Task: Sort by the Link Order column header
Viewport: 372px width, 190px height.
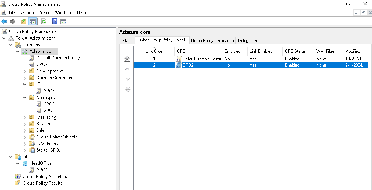Action: 154,51
